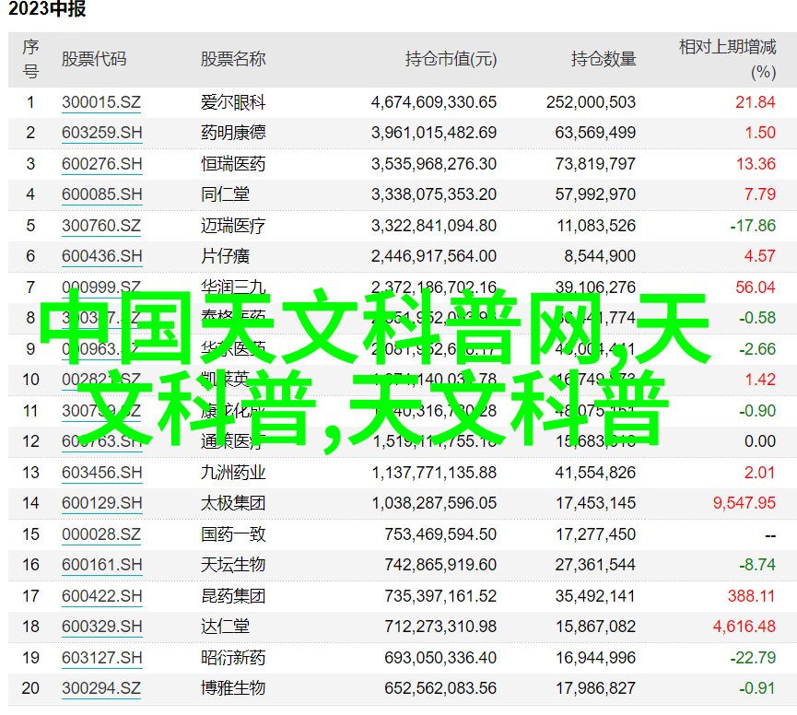Viewport: 797px width, 715px height.
Task: Click market value 3,535,968,276.30
Action: click(434, 164)
